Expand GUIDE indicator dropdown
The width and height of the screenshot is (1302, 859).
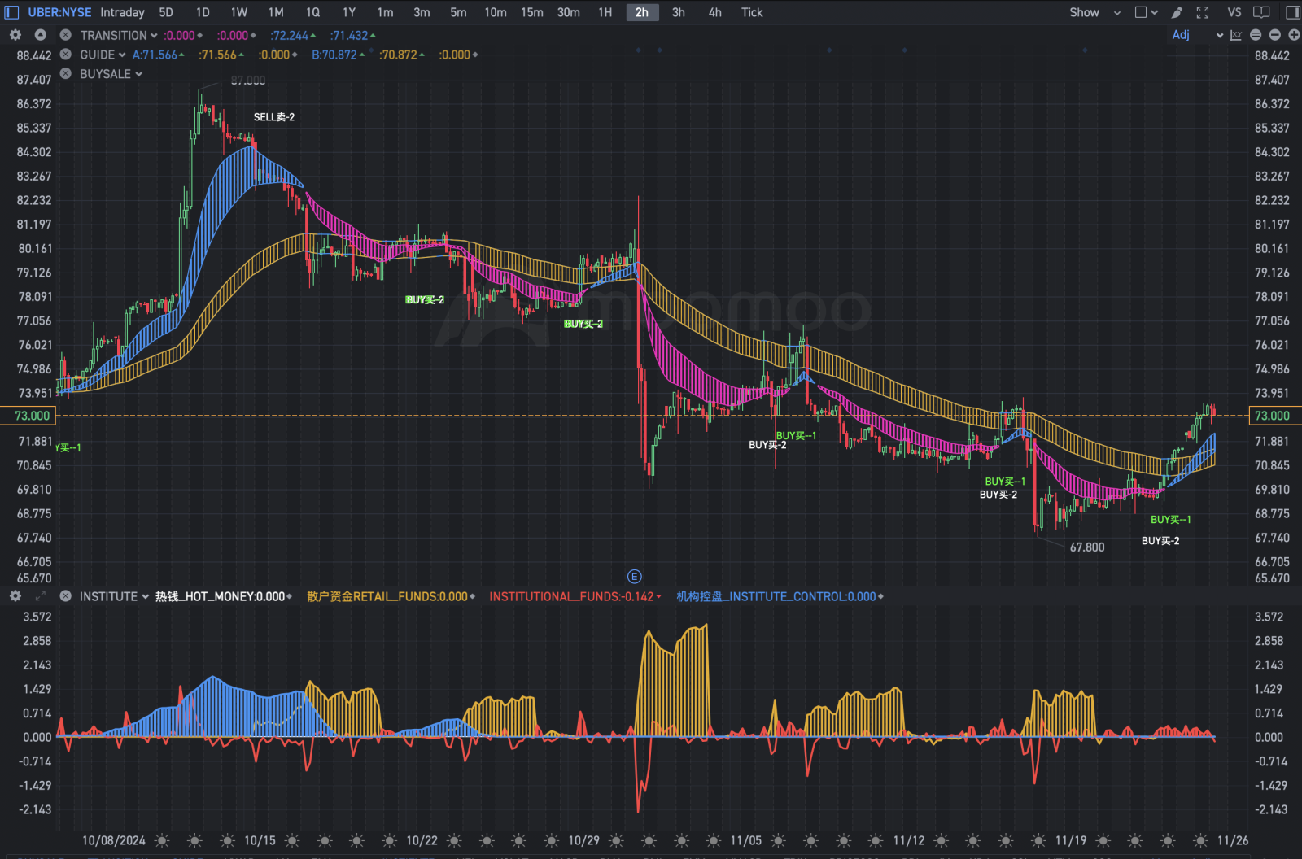[x=122, y=55]
